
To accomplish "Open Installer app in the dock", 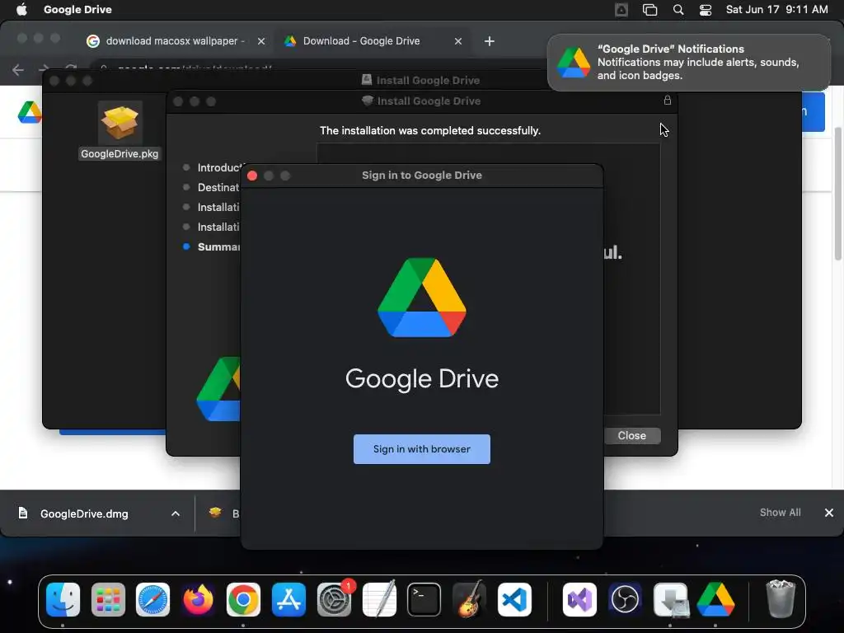I will coord(671,599).
